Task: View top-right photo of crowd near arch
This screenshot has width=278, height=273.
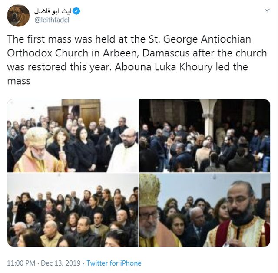Action: pos(205,136)
